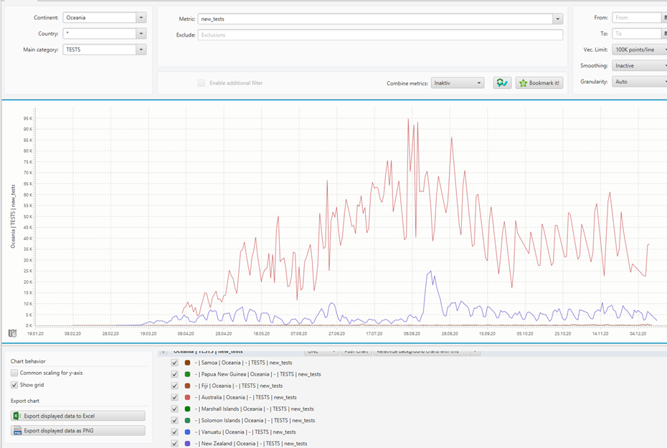Click the Fiji series color swatch
The image size is (667, 448).
pos(187,386)
